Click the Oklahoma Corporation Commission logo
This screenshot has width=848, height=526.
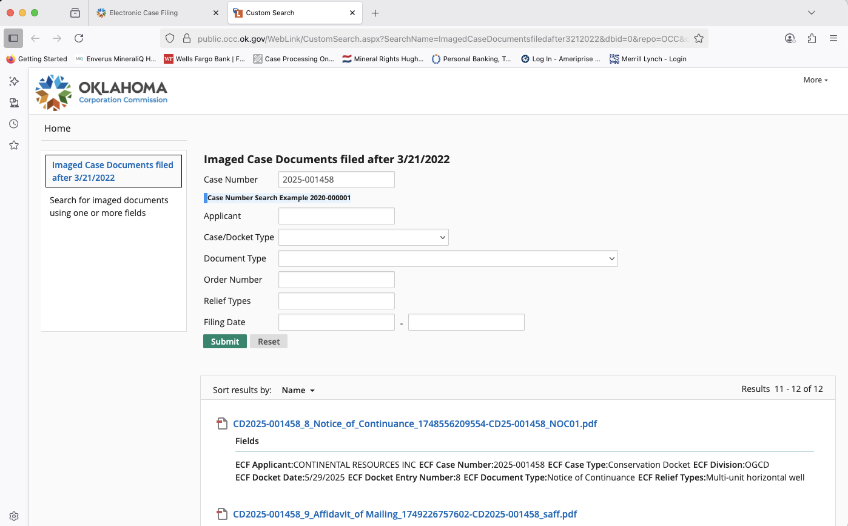click(x=101, y=92)
